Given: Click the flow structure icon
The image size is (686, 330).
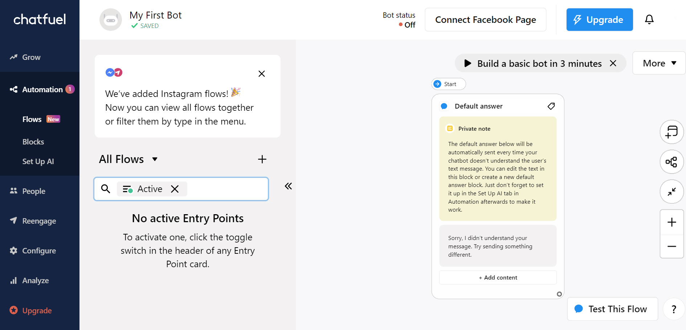Looking at the screenshot, I should (x=671, y=162).
